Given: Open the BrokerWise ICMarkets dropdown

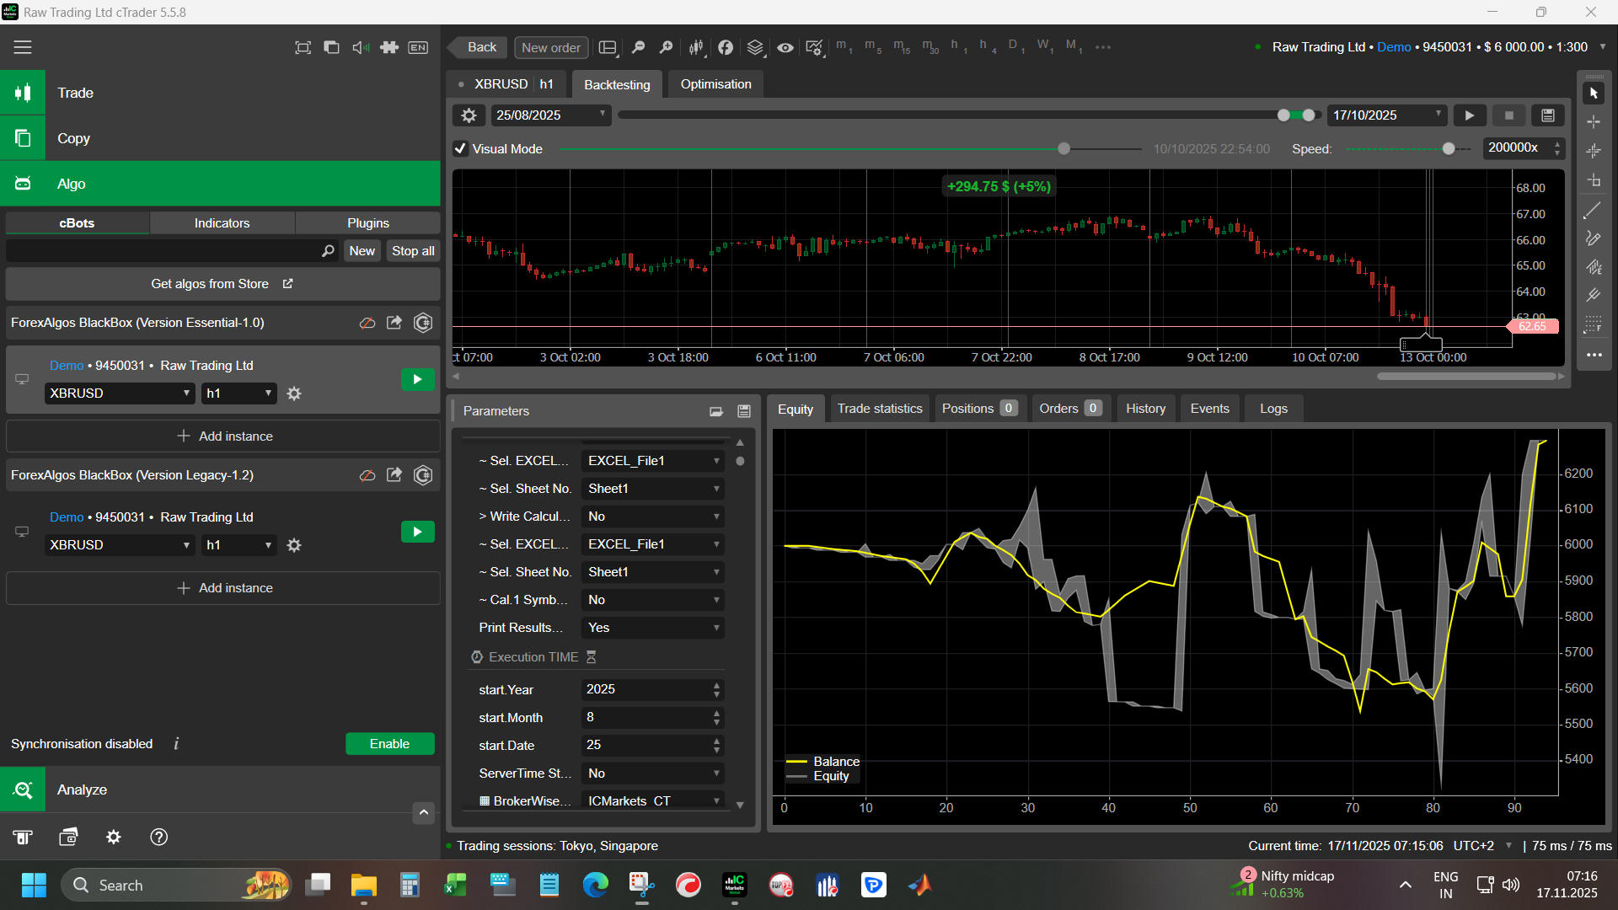Looking at the screenshot, I should tap(652, 800).
